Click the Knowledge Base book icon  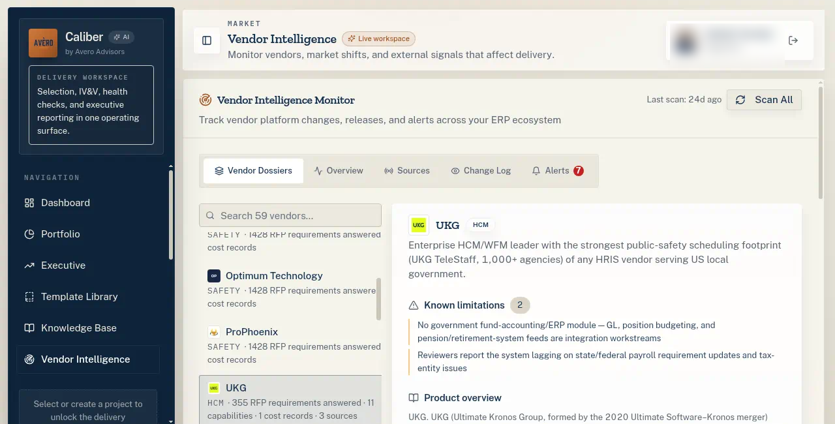[x=29, y=328]
